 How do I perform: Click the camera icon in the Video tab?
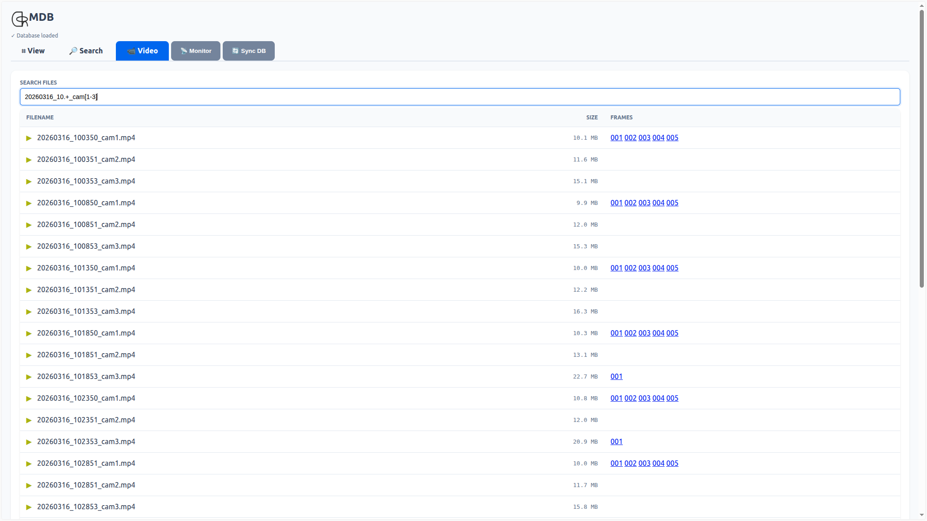(131, 51)
